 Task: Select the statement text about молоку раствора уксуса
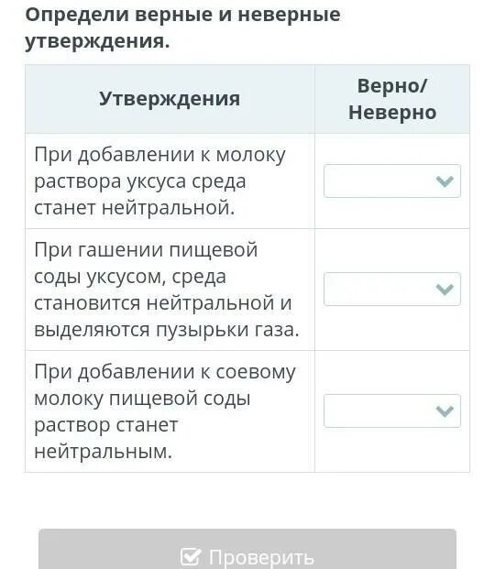159,181
